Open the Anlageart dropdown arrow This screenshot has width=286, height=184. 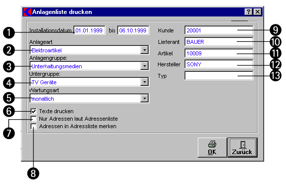point(144,50)
